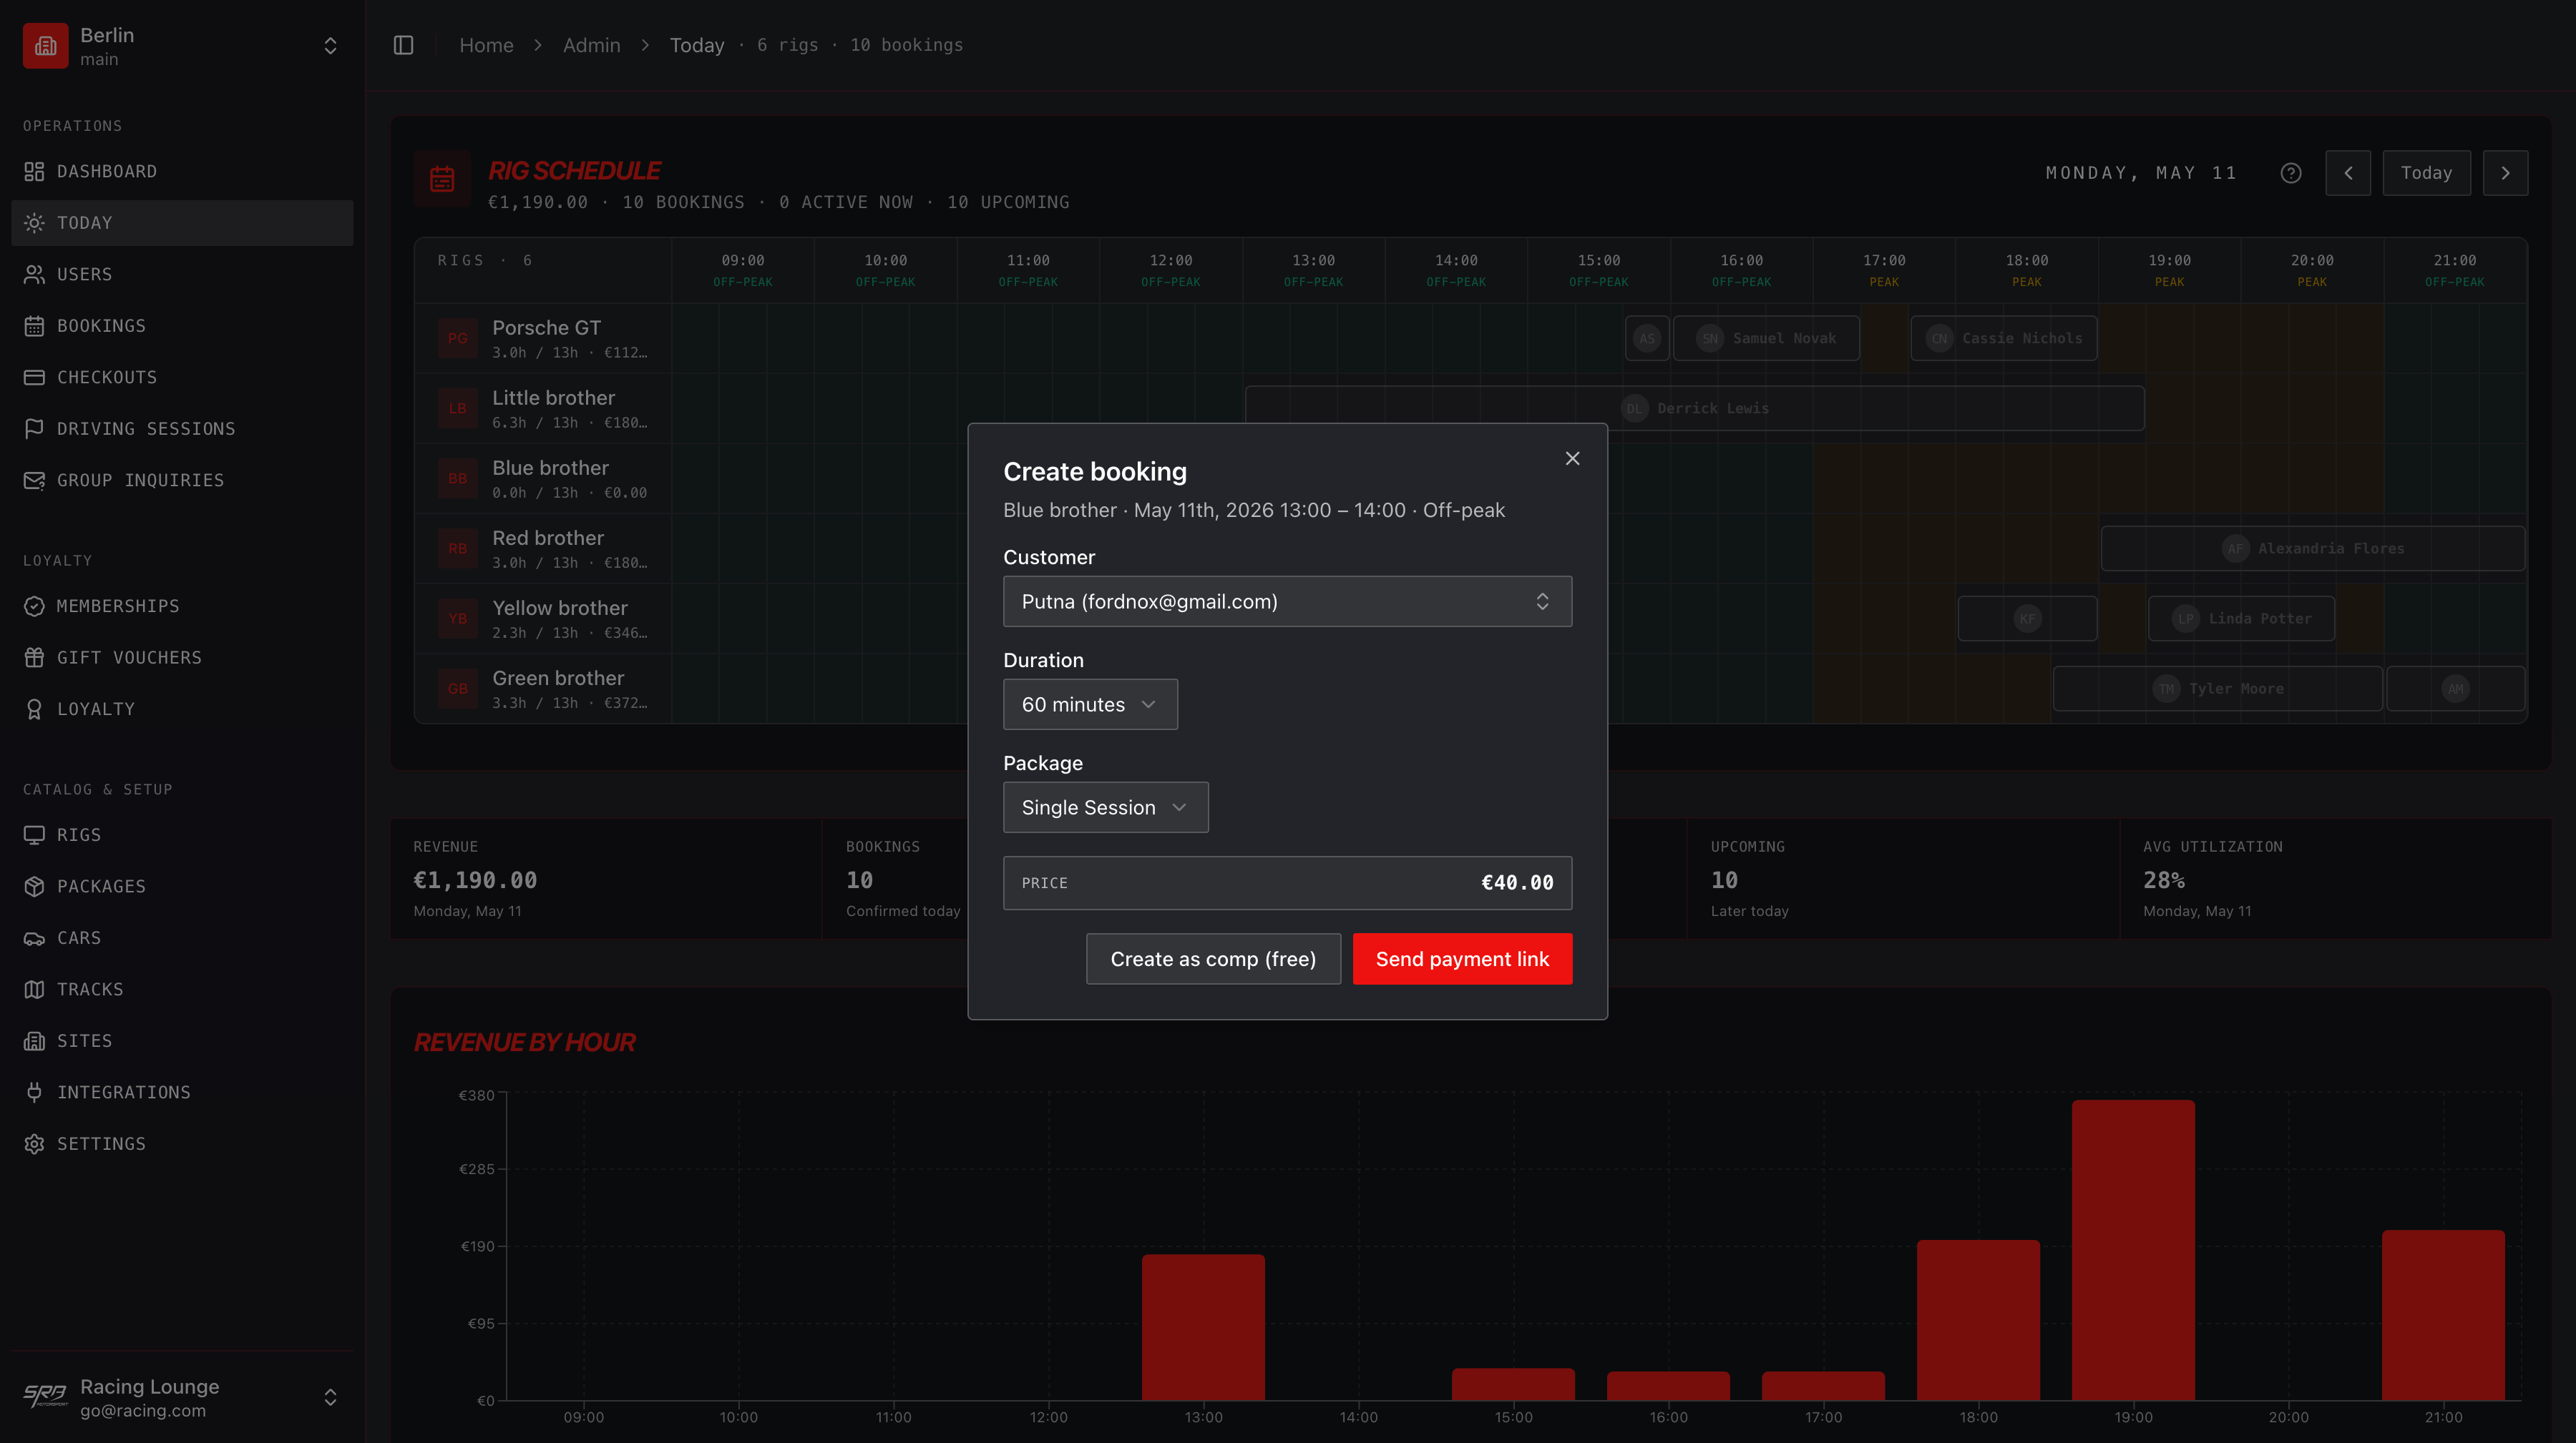The height and width of the screenshot is (1443, 2576).
Task: Select the Green brother rig row
Action: [543, 689]
